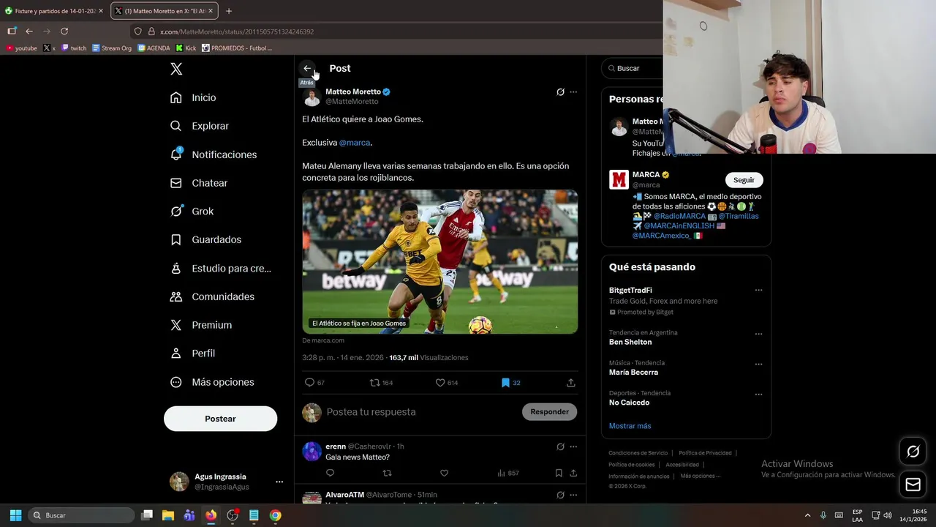Open PROMIEDOS - Futbol bookmark
Viewport: 936px width, 527px height.
pos(237,48)
